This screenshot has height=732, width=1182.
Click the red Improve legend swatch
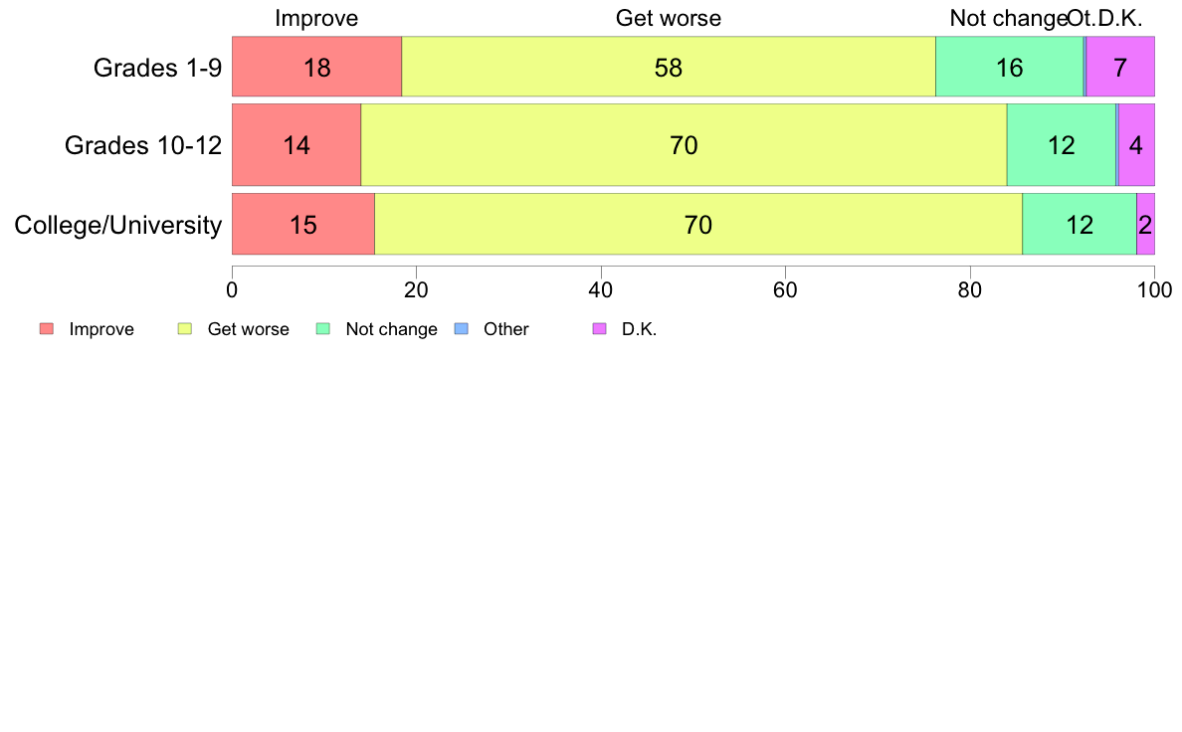tap(47, 328)
